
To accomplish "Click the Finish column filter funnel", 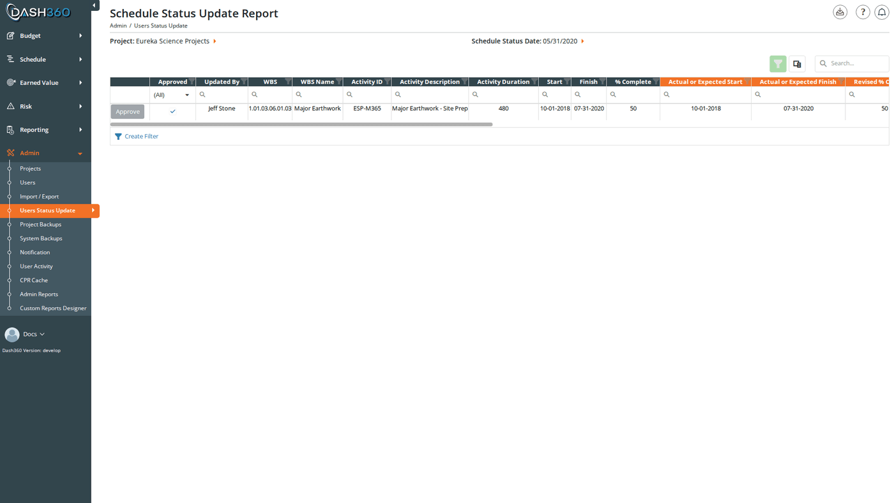I will pos(602,82).
